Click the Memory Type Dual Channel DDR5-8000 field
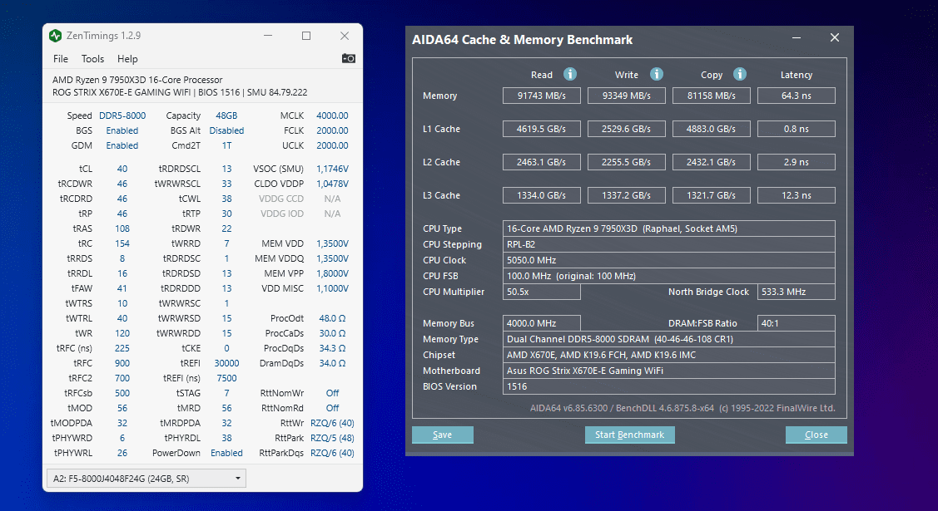 pyautogui.click(x=669, y=339)
